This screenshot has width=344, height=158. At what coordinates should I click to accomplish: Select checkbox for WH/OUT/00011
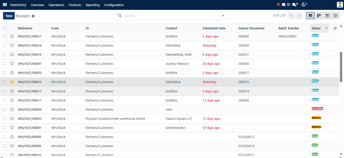click(5, 100)
